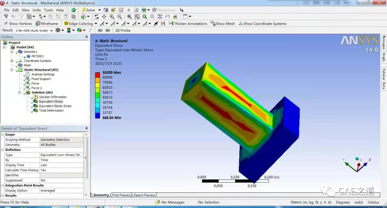Select PRT0001 part in tree
Viewport: 387px width, 208px height.
pos(38,56)
